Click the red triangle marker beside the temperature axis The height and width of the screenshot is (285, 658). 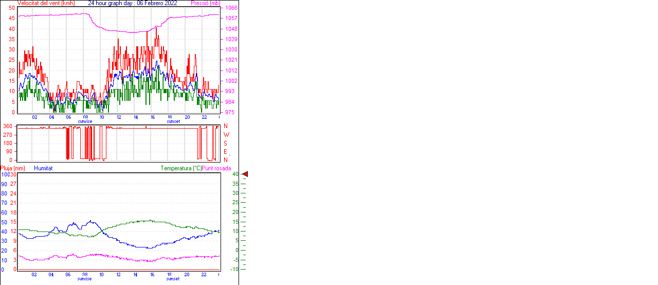click(x=245, y=174)
